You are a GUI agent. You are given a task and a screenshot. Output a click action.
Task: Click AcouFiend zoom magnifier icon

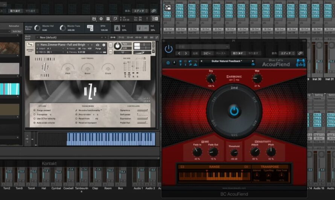tap(190, 65)
